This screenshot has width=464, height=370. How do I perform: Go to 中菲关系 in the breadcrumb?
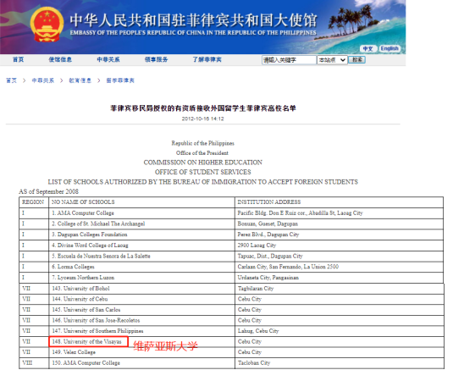(x=43, y=80)
